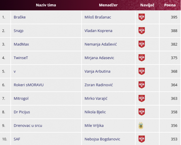Image resolution: width=181 pixels, height=145 pixels.
Task: Click the Navijač column header
Action: (147, 5)
